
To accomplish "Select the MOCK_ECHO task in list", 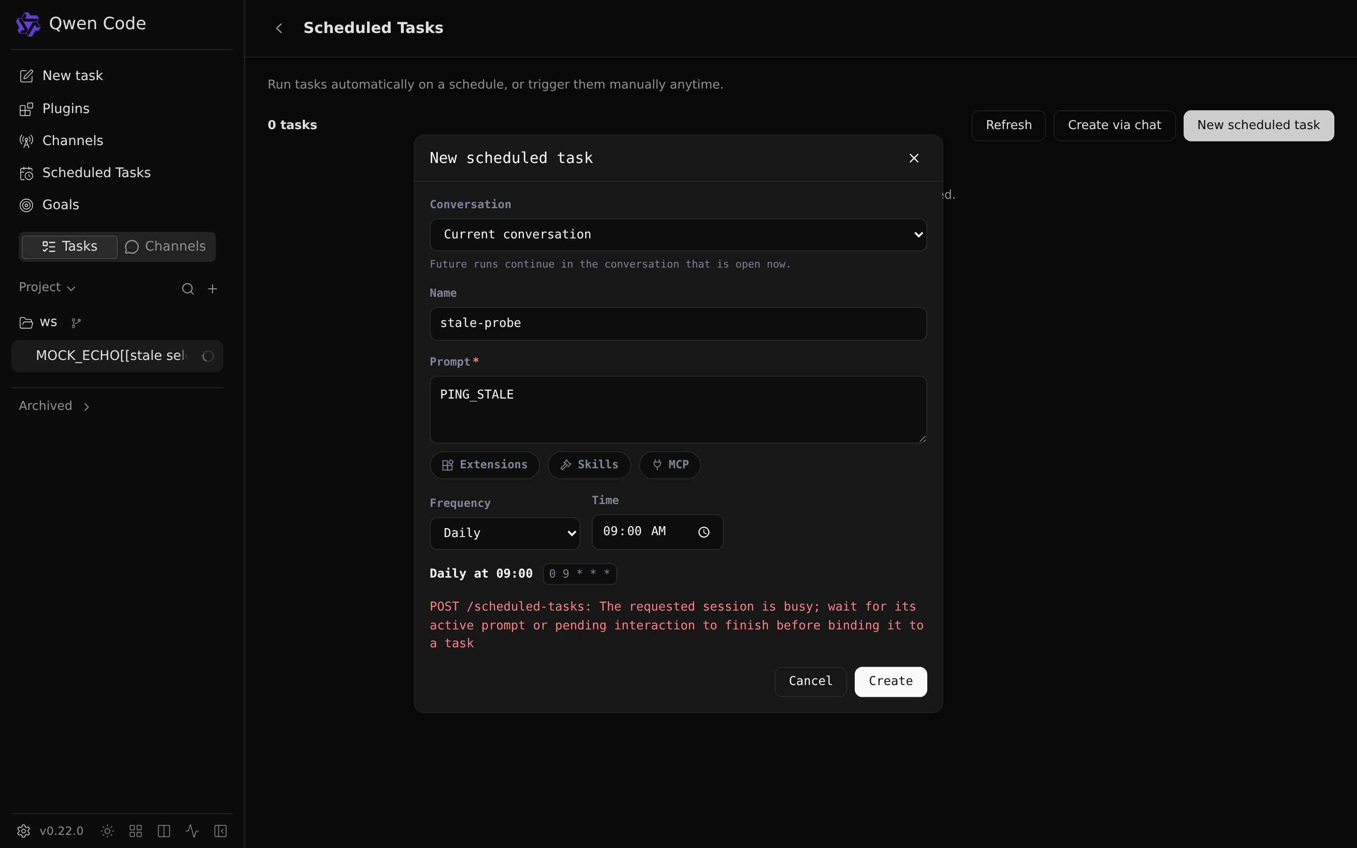I will point(117,356).
